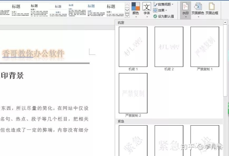This screenshot has height=156, width=229.
Task: Open the theme Fonts (字体) menu
Action: click(147, 10)
